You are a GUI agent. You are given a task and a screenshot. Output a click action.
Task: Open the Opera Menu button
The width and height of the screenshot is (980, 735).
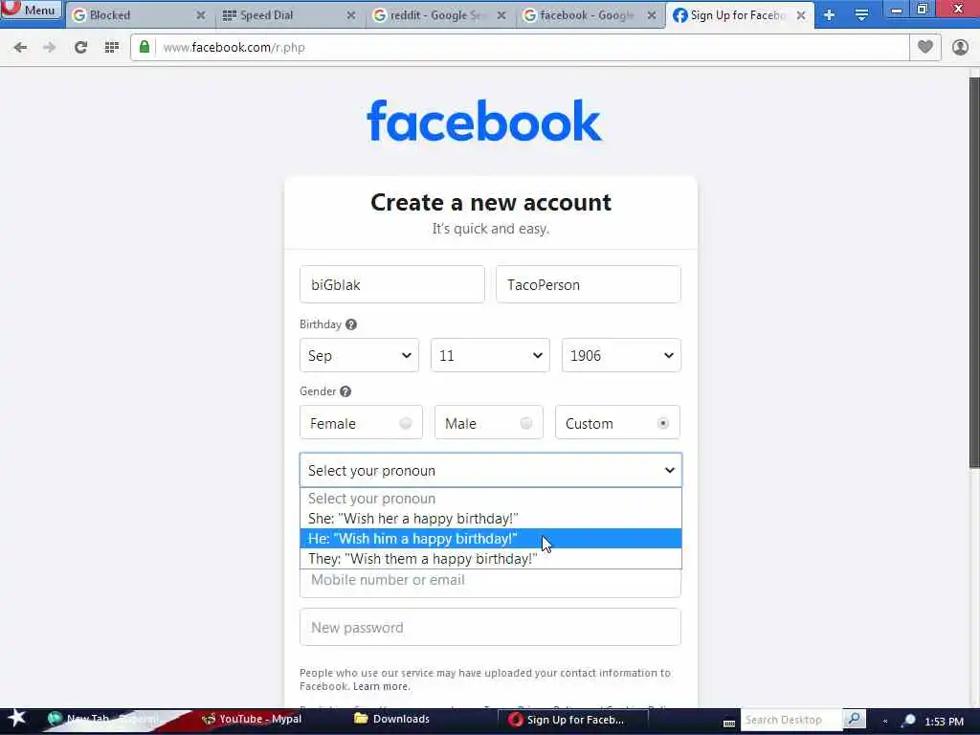[32, 10]
